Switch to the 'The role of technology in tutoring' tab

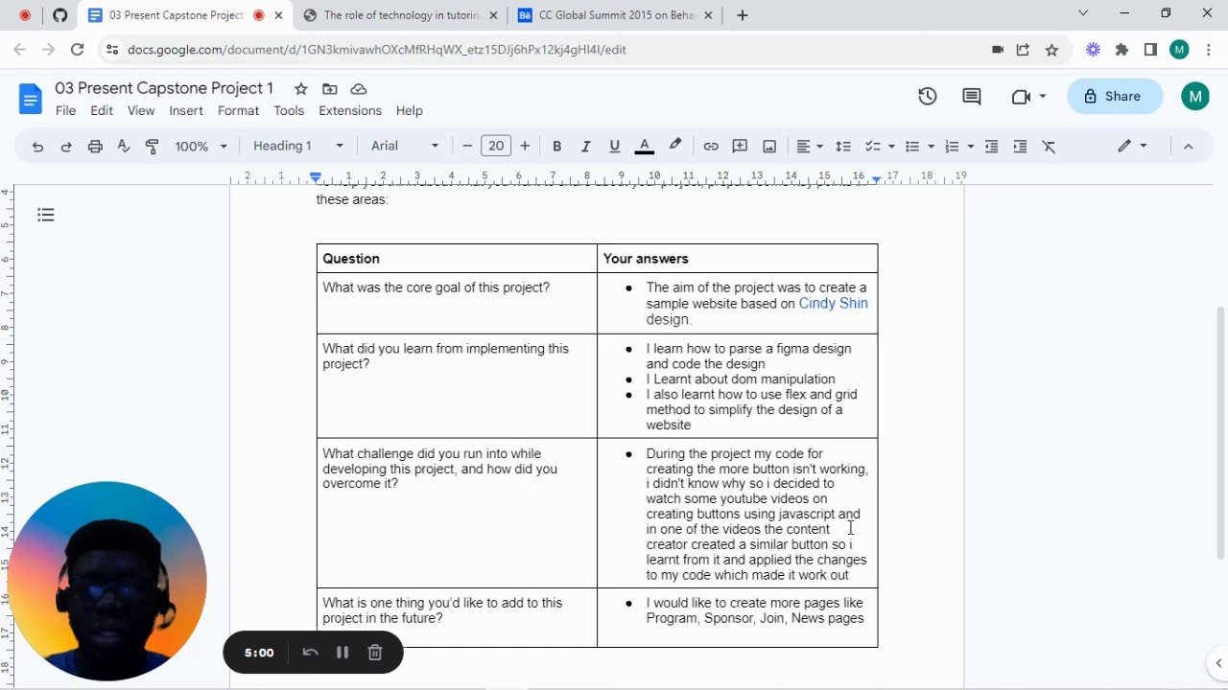[401, 15]
